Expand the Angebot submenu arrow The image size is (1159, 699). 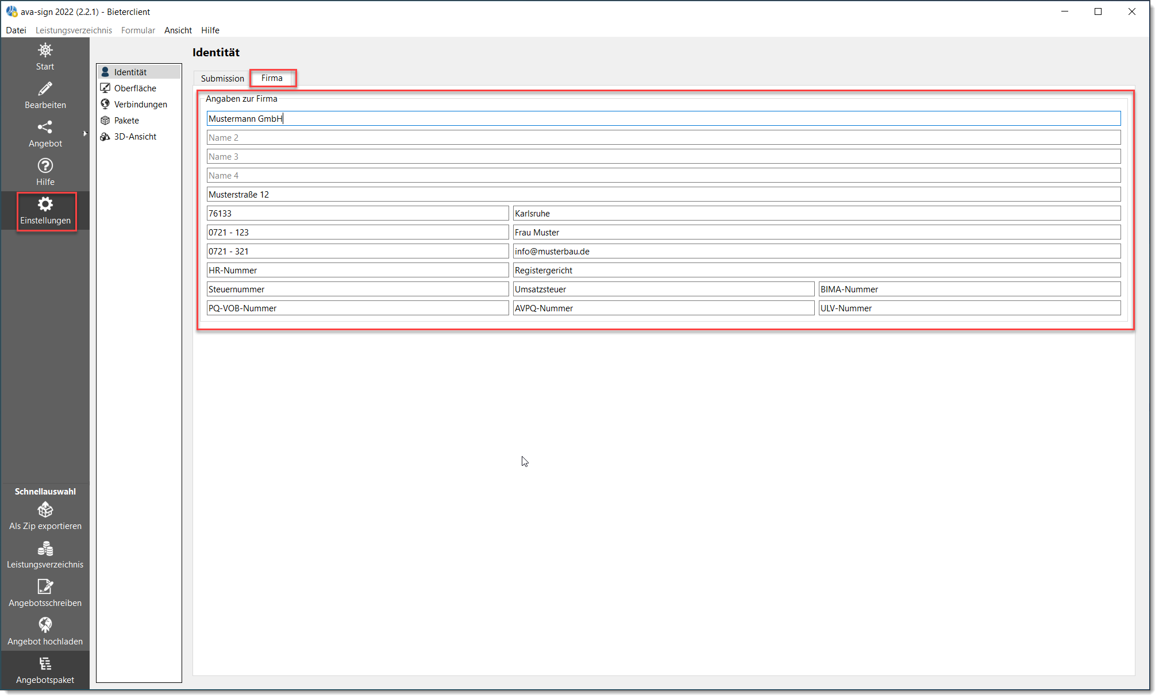point(85,133)
